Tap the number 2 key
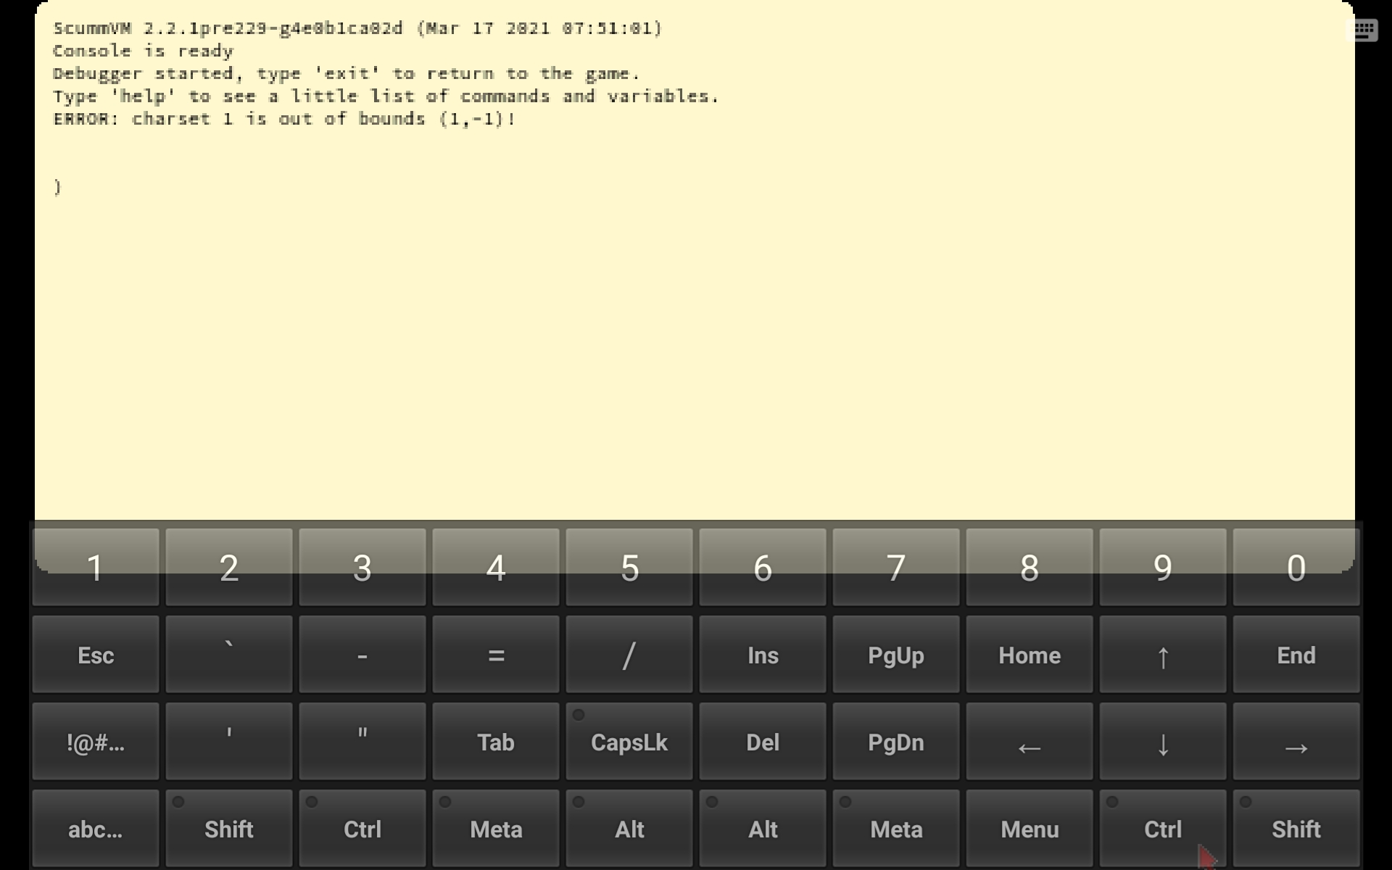The image size is (1392, 870). point(229,567)
